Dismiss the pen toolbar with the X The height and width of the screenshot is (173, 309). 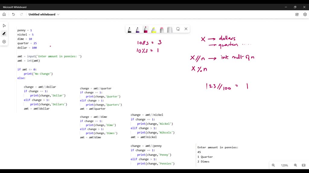click(186, 29)
